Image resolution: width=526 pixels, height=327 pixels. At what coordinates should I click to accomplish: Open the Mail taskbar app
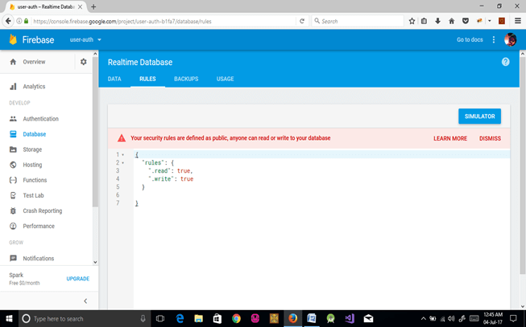click(x=368, y=319)
